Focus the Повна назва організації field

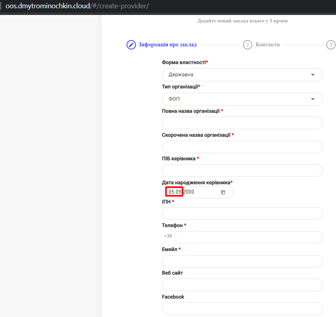click(242, 123)
